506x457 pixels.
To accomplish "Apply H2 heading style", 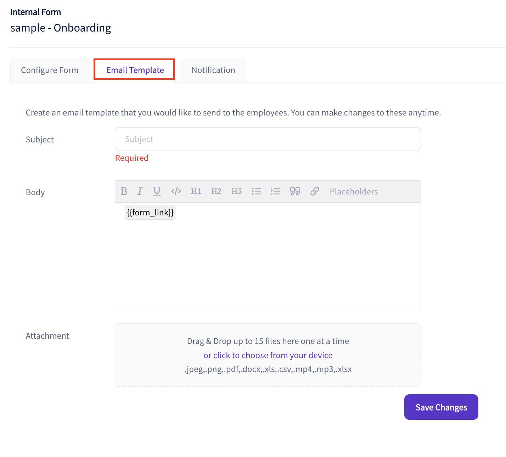I will 216,191.
